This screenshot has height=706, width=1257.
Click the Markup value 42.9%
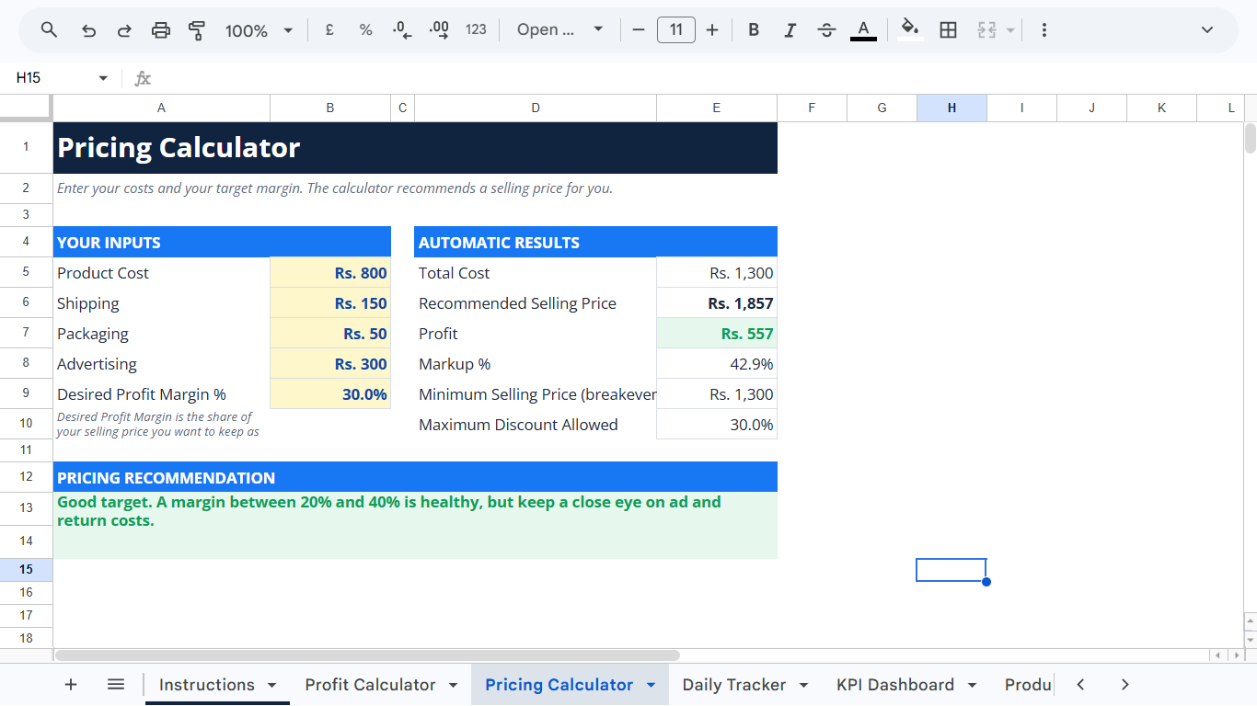pos(717,364)
